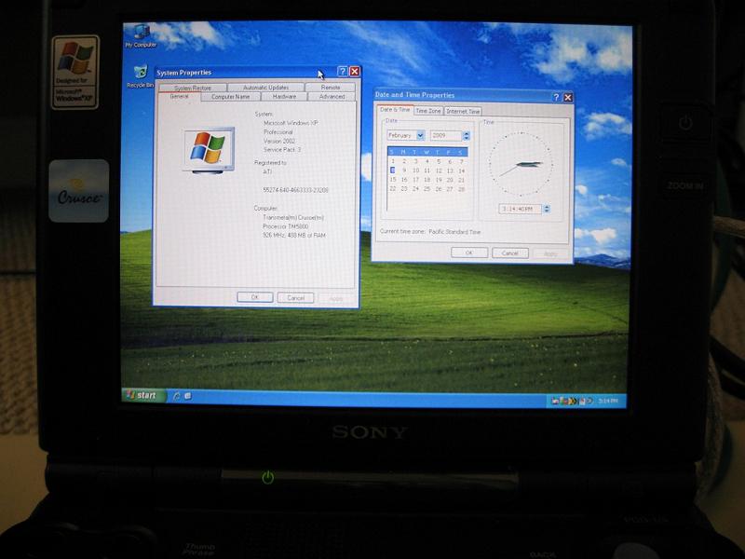This screenshot has height=559, width=745.
Task: Click Cancel in System Properties
Action: pos(295,298)
